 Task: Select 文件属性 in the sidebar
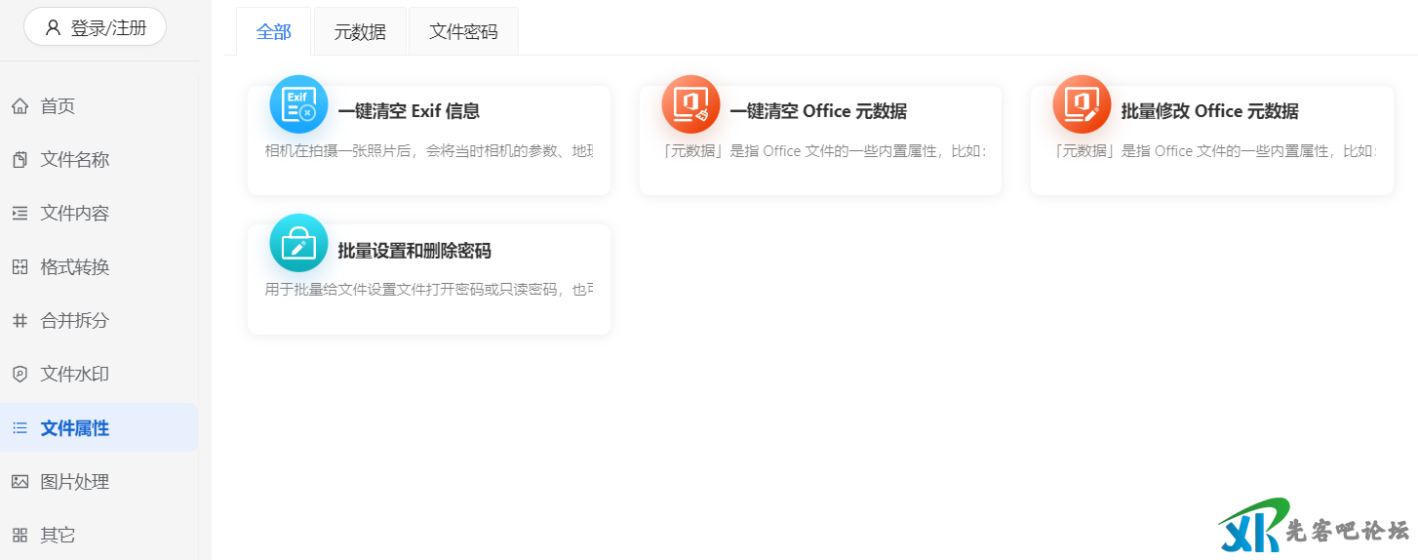coord(74,427)
